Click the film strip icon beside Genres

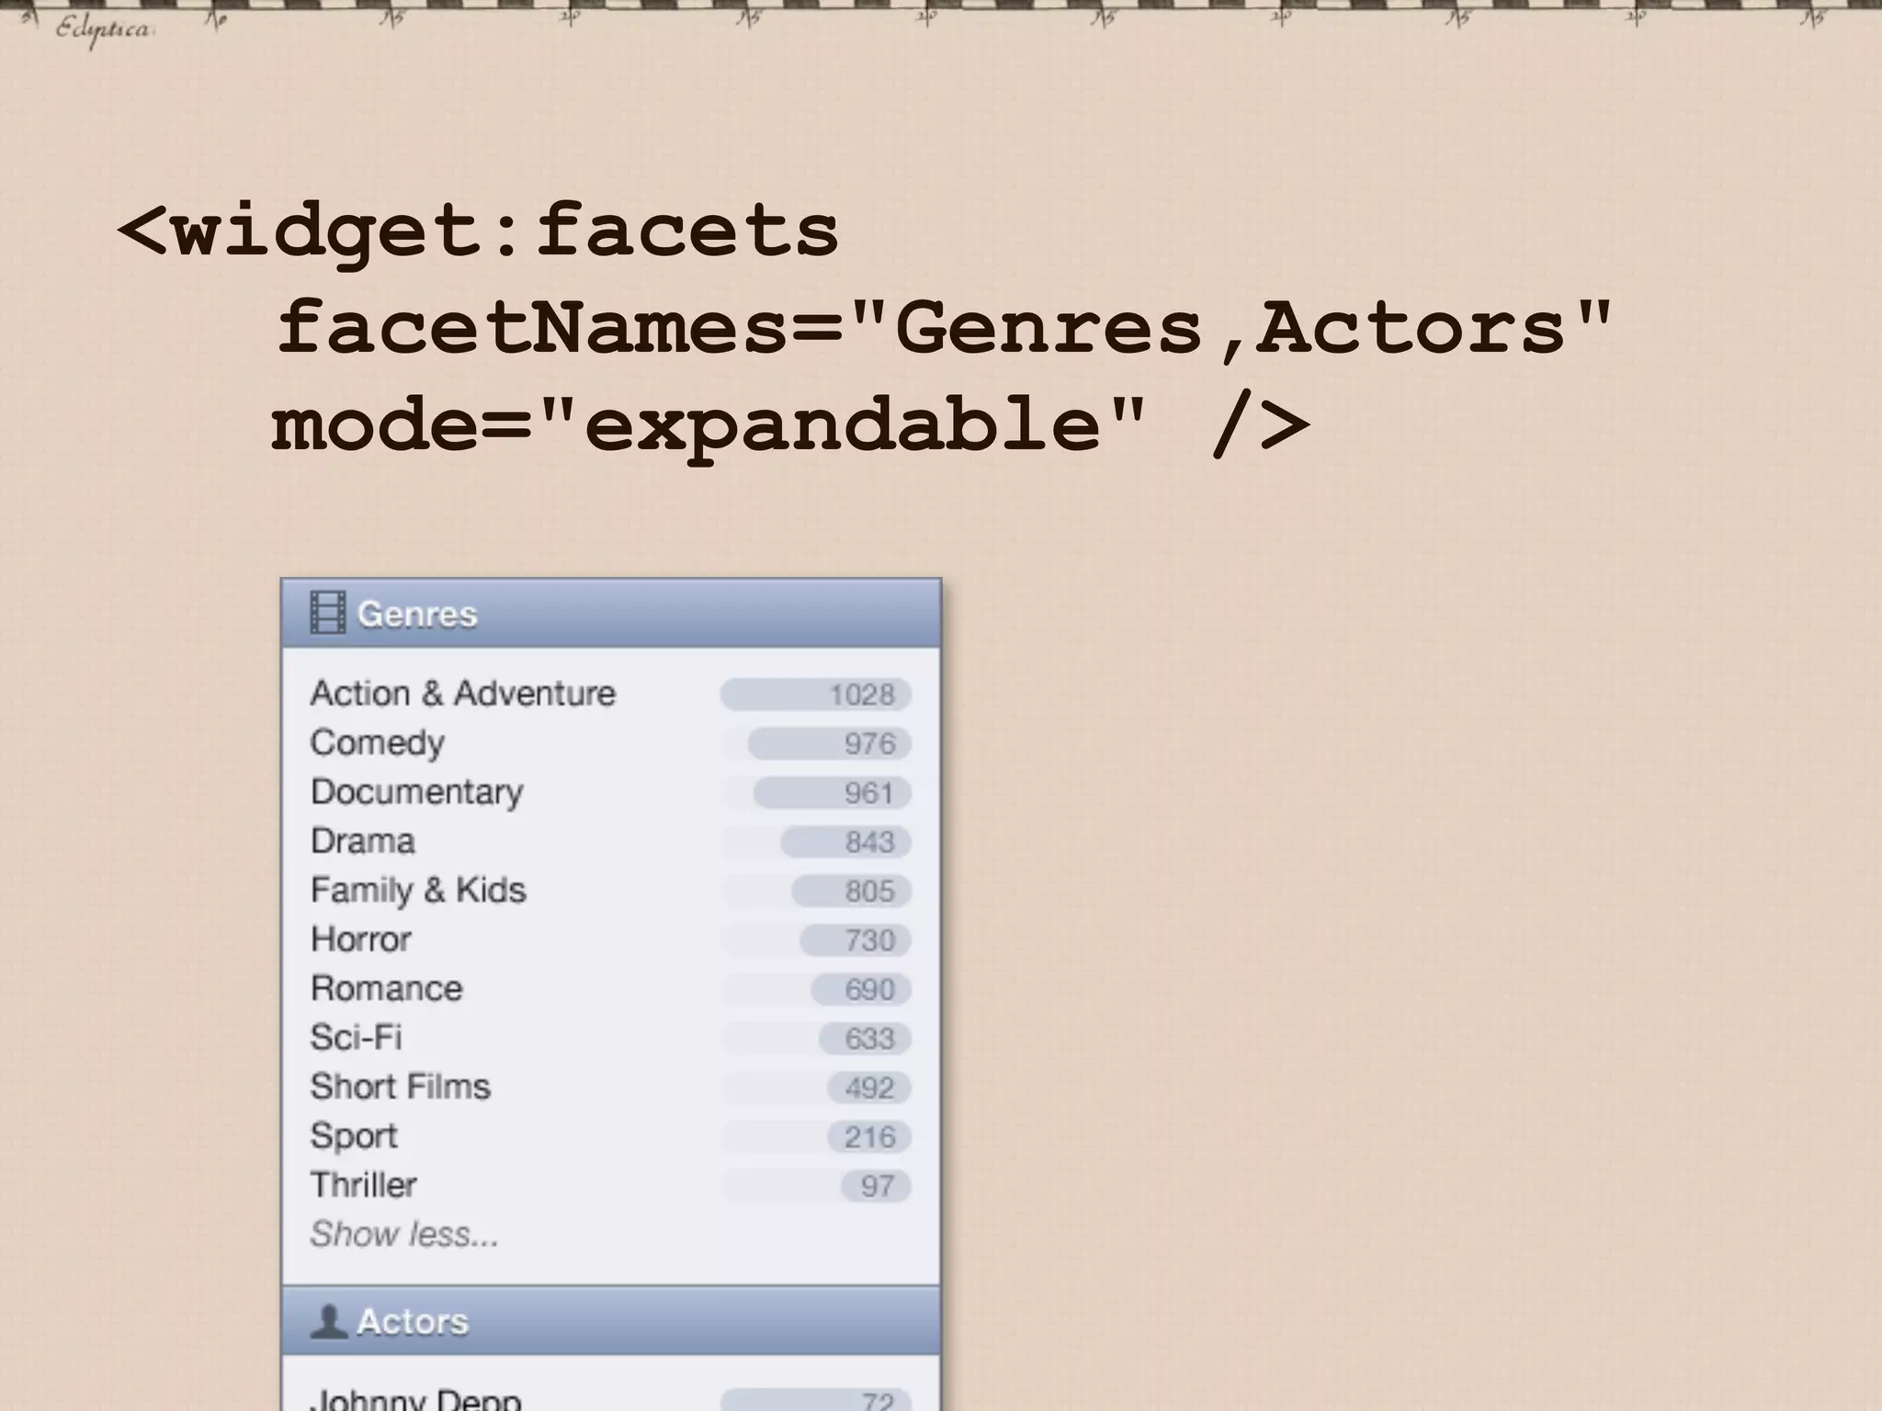tap(327, 613)
